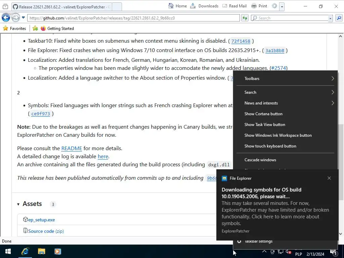Expand Search submenu in context menu
344x258 pixels.
(x=285, y=92)
